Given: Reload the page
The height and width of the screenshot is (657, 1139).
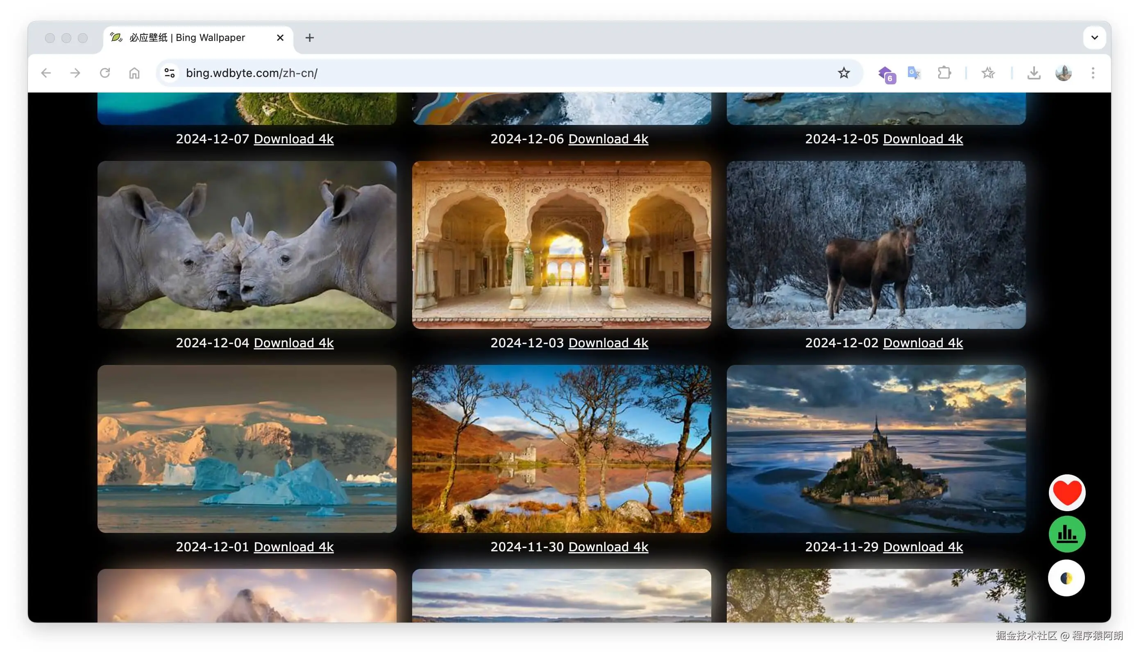Looking at the screenshot, I should coord(105,73).
